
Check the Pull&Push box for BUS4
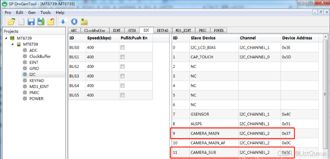122,86
